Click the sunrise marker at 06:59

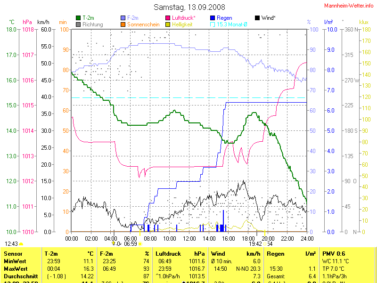pos(131,244)
